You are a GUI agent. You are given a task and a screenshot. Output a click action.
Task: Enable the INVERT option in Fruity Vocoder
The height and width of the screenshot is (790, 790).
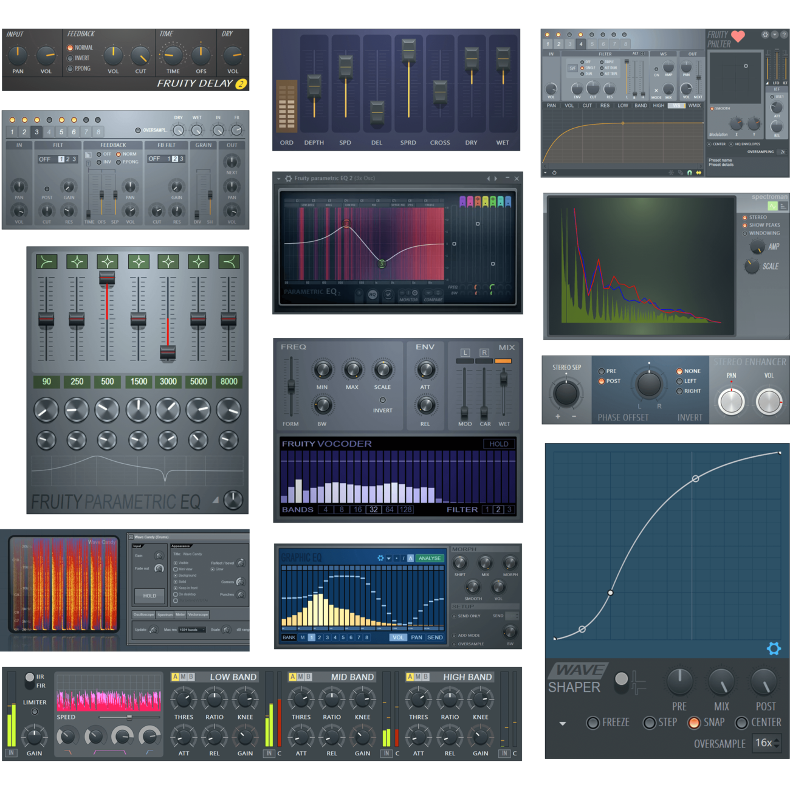coord(382,400)
